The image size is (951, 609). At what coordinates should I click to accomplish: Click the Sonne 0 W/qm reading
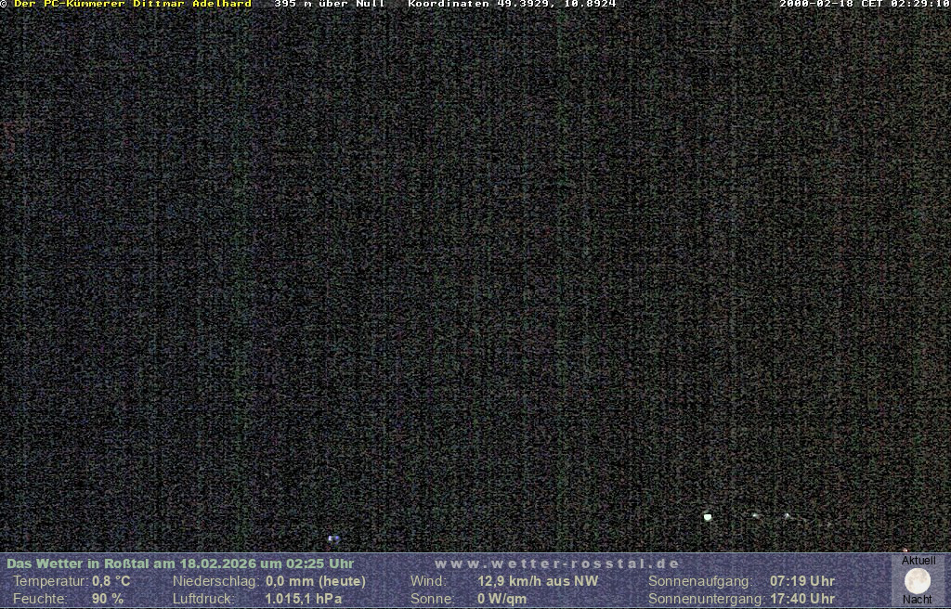point(502,599)
